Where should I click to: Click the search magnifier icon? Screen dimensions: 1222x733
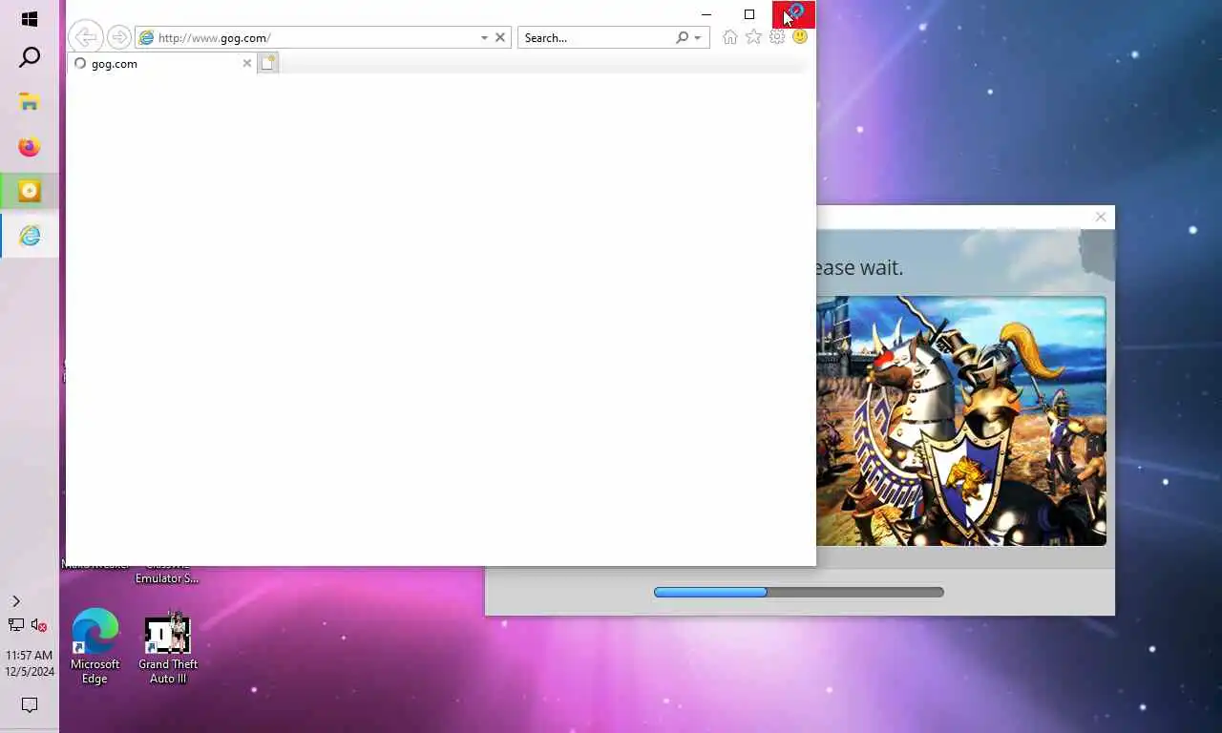[682, 37]
